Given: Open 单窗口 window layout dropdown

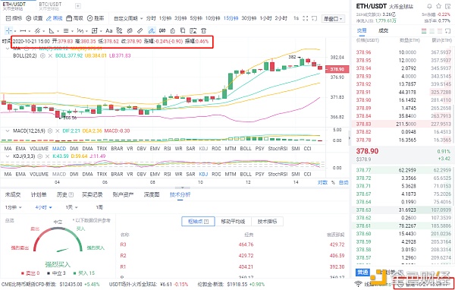Looking at the screenshot, I should 333,19.
